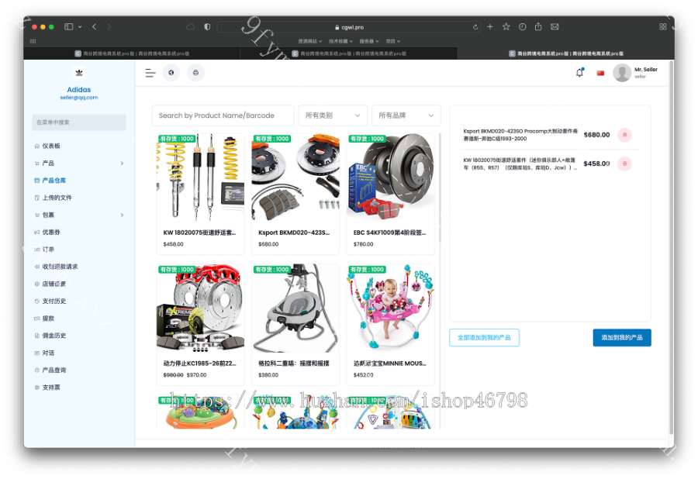Open notifications with the bell icon
698x479 pixels.
coord(579,73)
